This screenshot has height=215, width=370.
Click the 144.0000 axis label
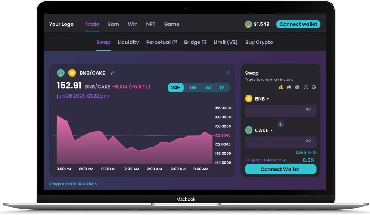pos(223,163)
